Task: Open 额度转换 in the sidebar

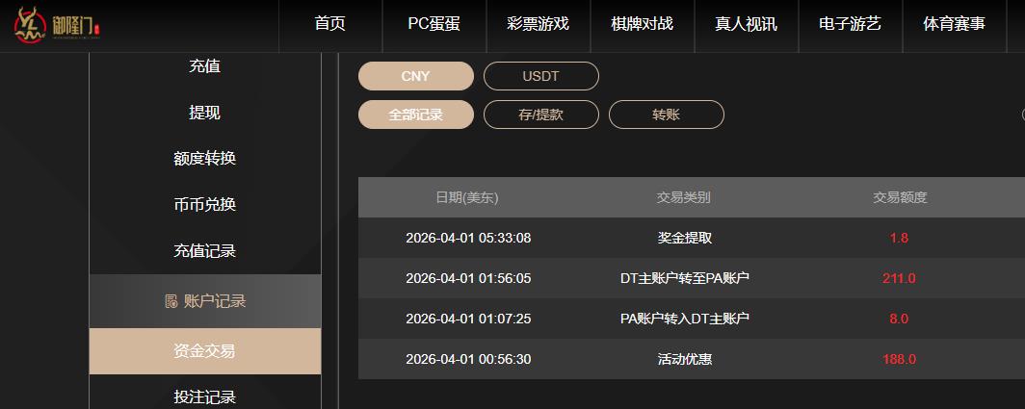Action: (x=204, y=158)
